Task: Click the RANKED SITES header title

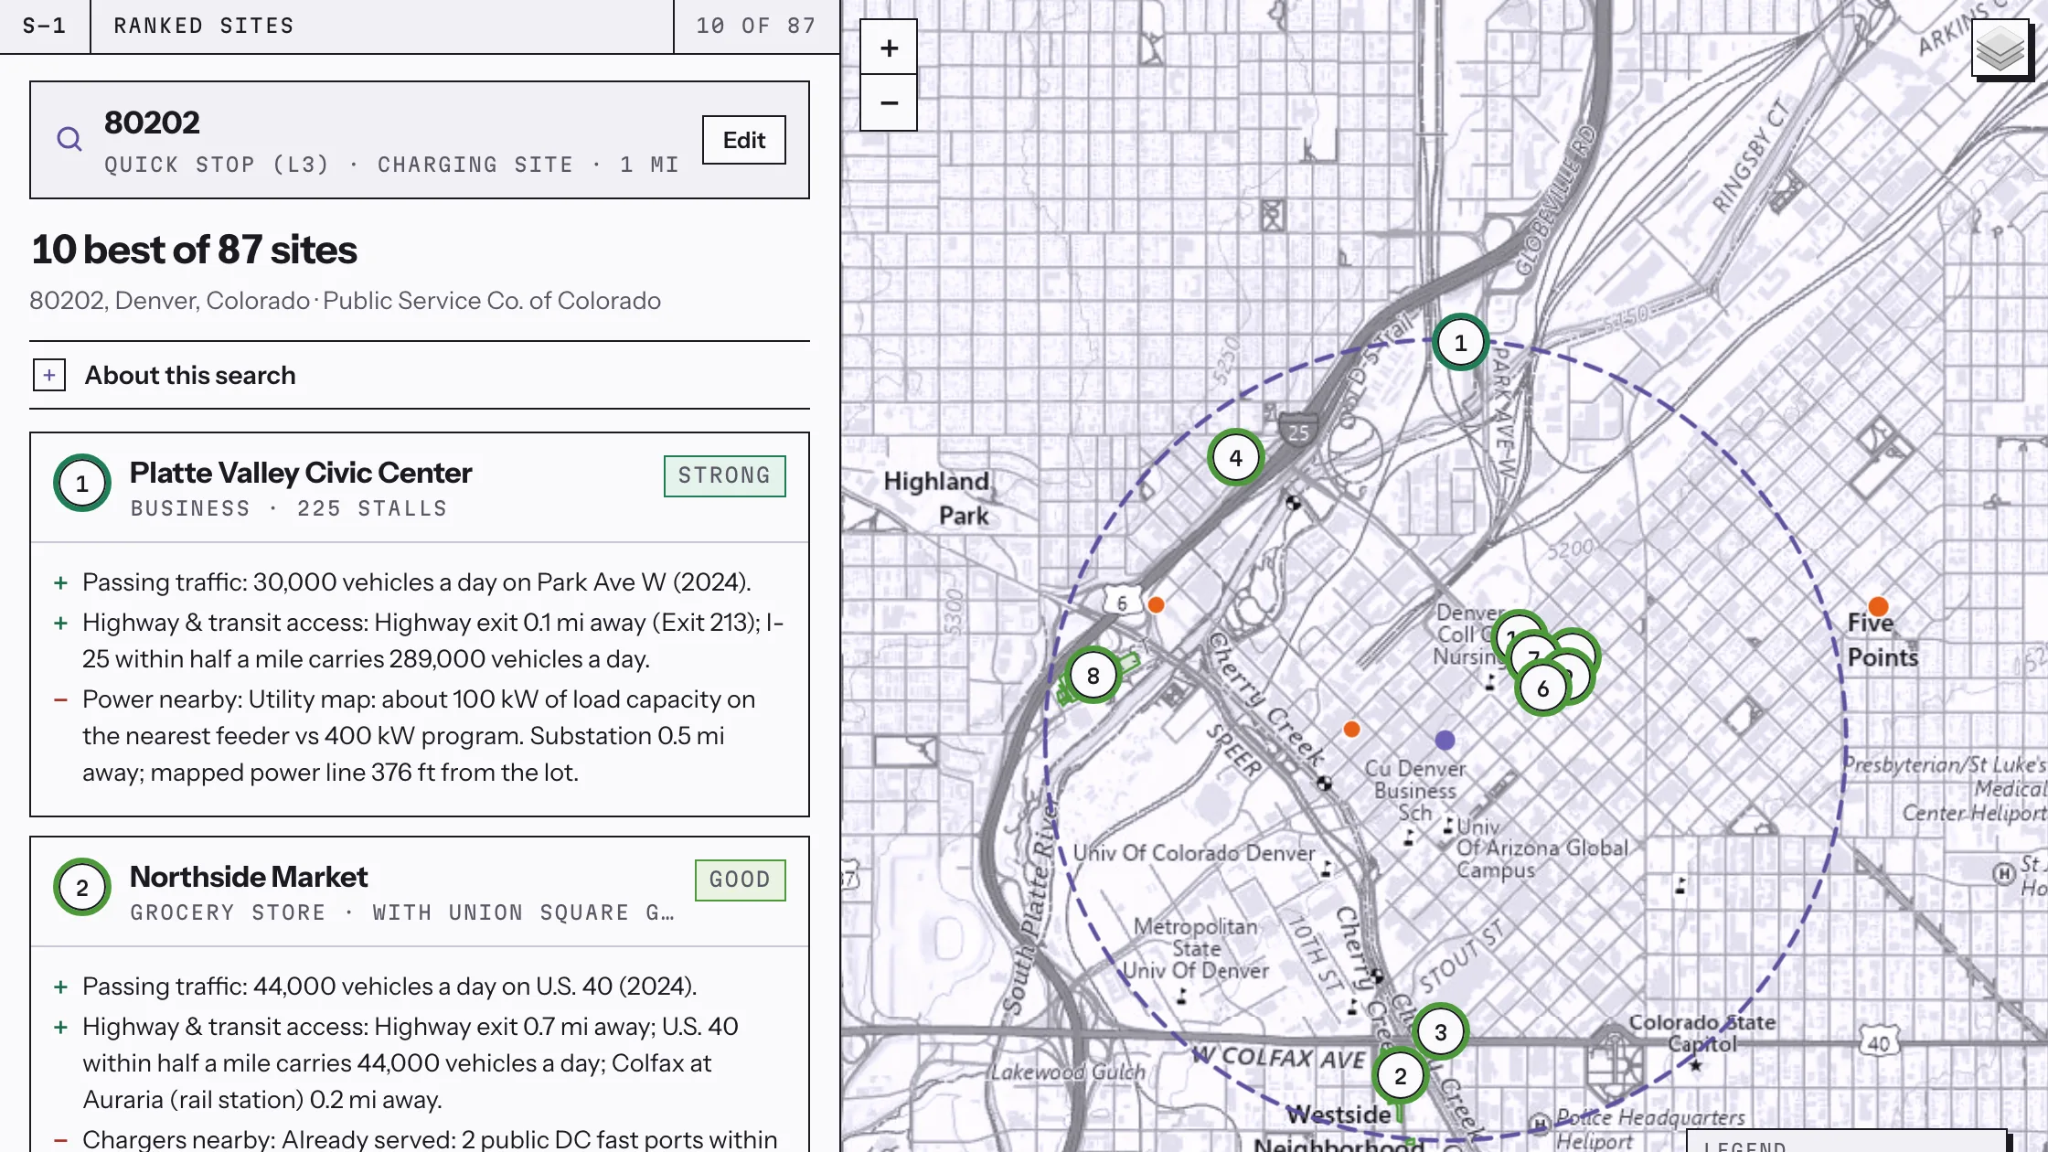Action: tap(204, 26)
